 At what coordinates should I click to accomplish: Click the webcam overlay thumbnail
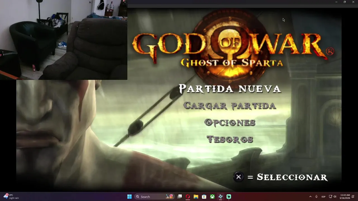click(63, 40)
